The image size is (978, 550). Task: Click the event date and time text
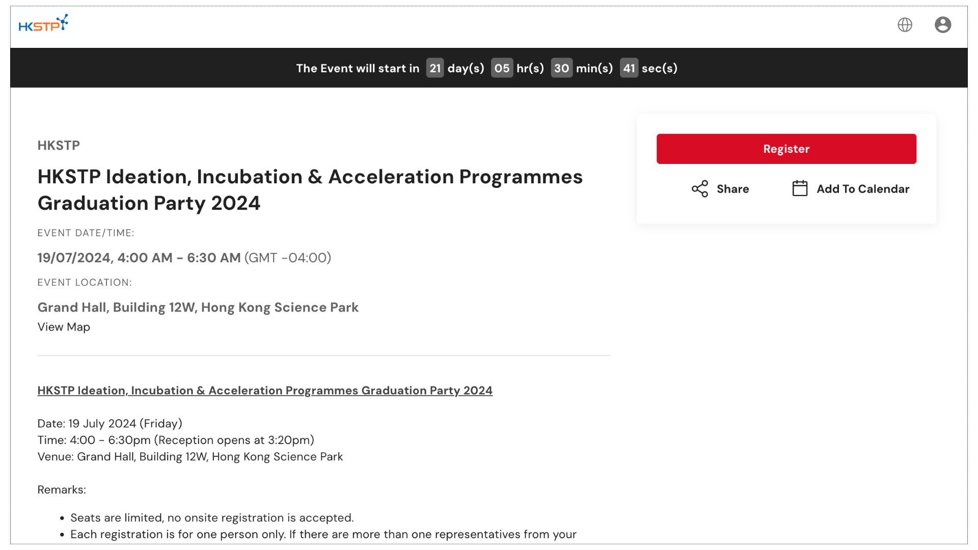[184, 258]
